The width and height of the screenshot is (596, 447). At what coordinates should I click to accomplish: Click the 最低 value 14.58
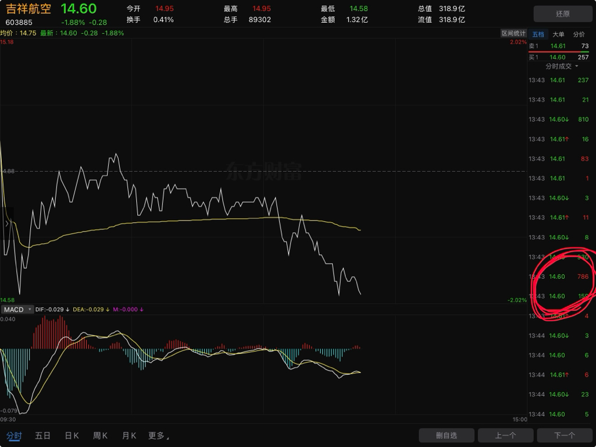pos(359,8)
